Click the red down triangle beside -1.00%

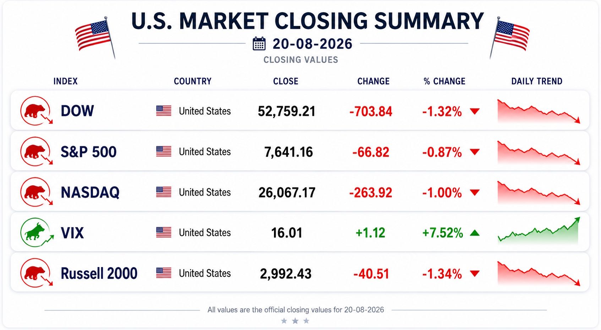coord(475,193)
